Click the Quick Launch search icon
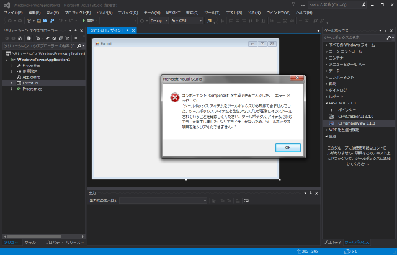397x255 pixels. [364, 4]
